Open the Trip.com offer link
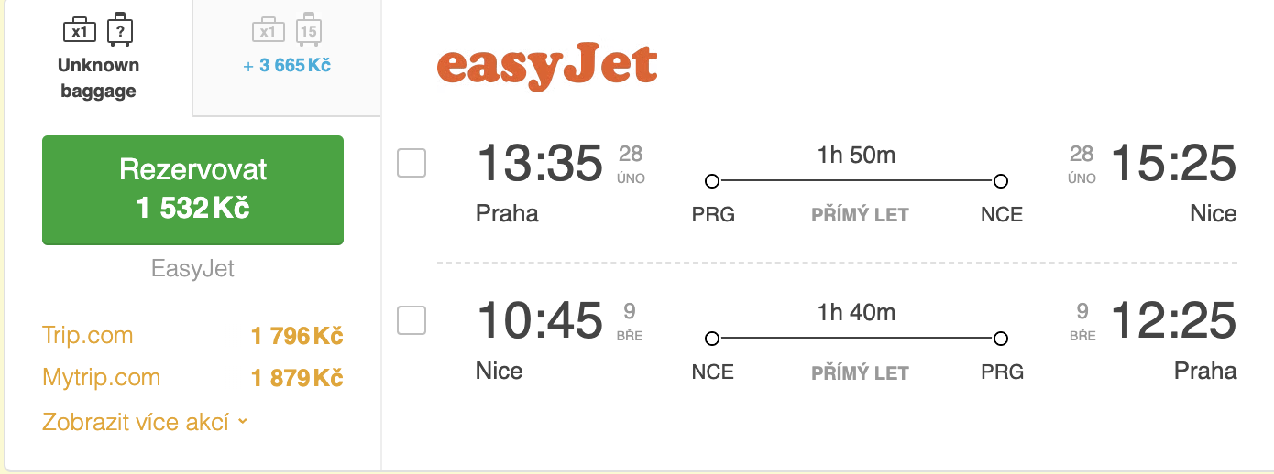 [87, 335]
